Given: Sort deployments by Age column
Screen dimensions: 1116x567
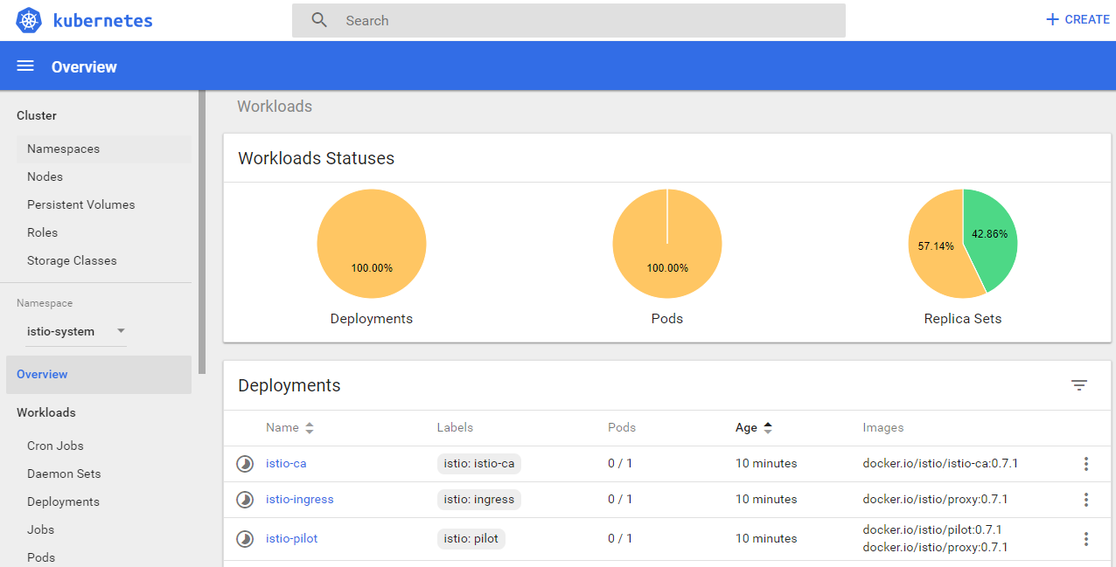Looking at the screenshot, I should point(753,428).
